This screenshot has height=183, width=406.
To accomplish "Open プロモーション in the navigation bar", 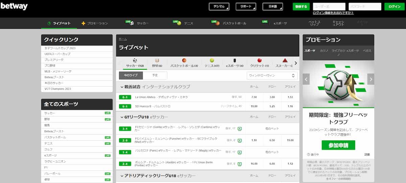I will click(x=95, y=23).
